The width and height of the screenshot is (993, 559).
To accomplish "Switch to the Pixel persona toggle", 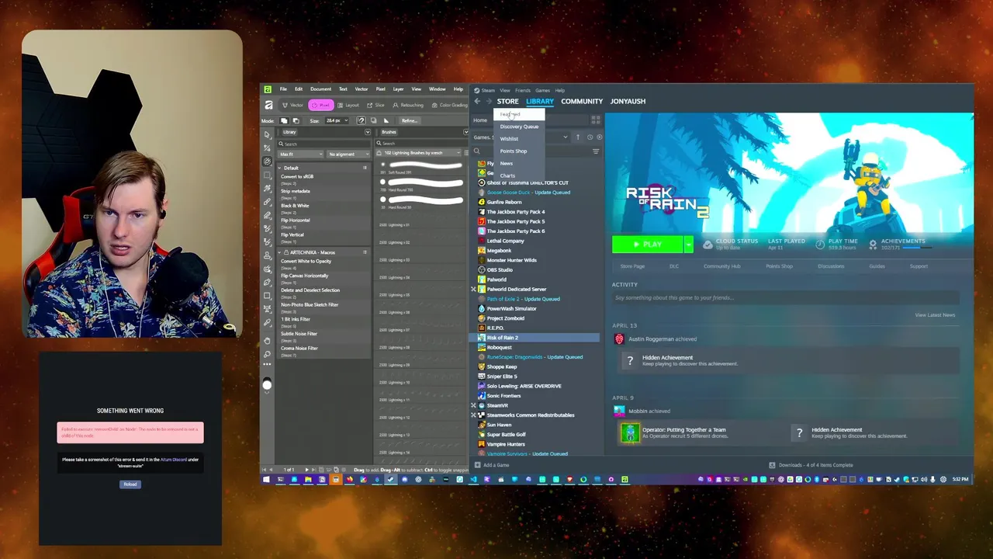I will coord(320,105).
